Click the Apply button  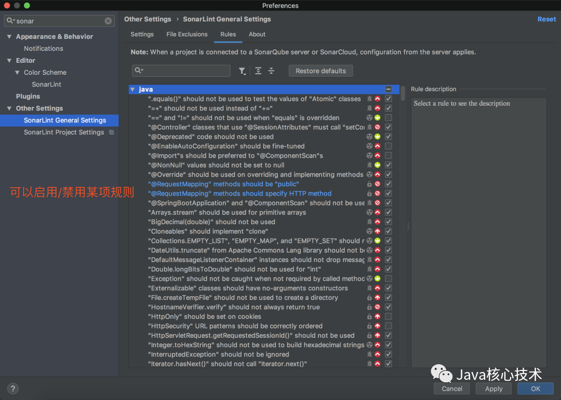pos(494,389)
